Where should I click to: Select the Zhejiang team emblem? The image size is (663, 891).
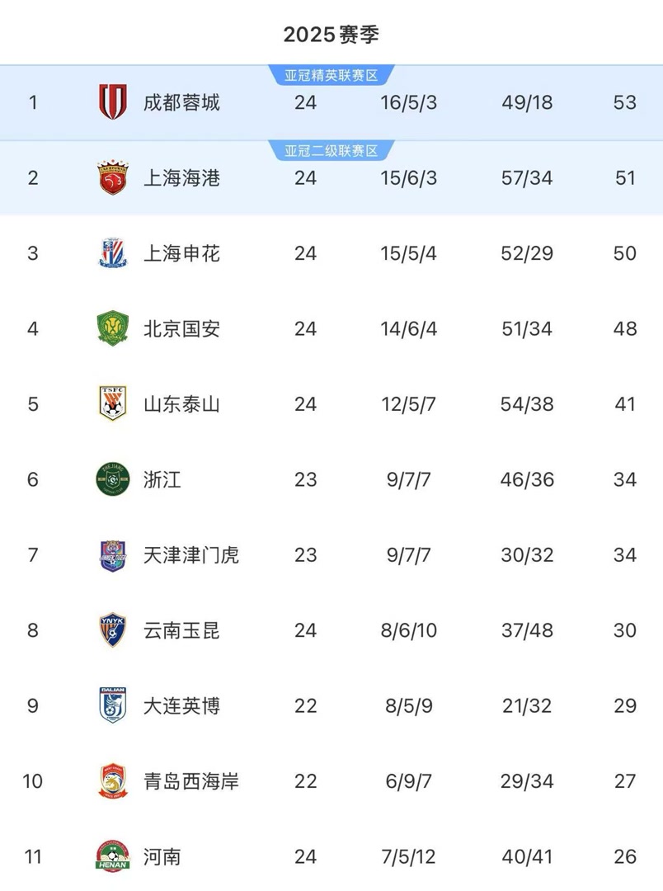click(111, 479)
